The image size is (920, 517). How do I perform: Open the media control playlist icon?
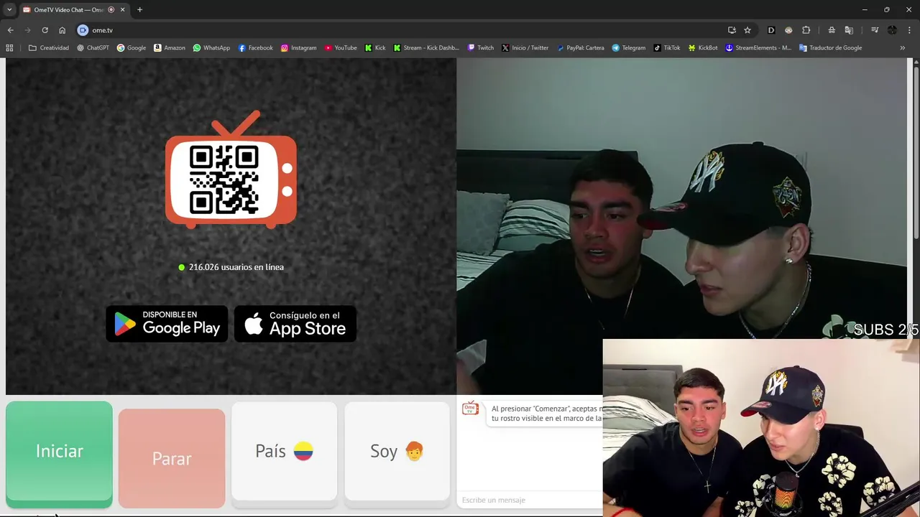875,30
